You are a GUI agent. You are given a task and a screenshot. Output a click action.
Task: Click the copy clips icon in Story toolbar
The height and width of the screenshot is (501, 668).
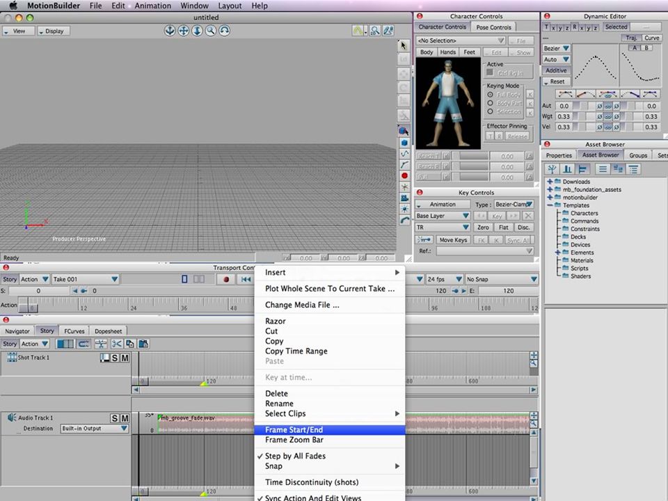click(x=130, y=344)
